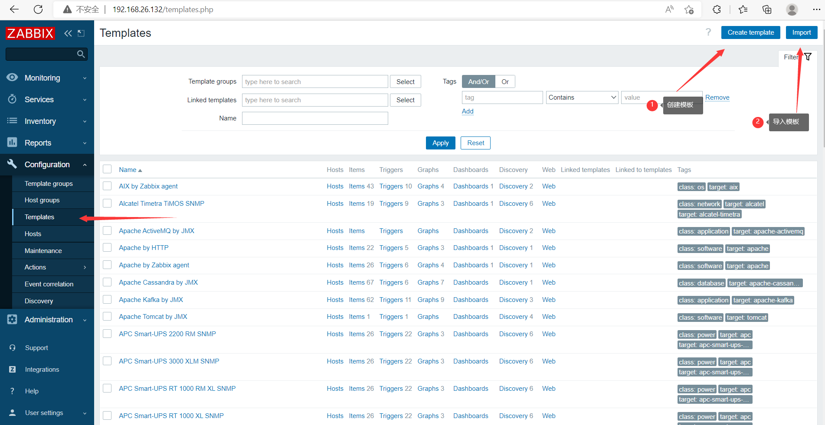The width and height of the screenshot is (825, 425).
Task: Expand the Reports menu section
Action: 47,143
